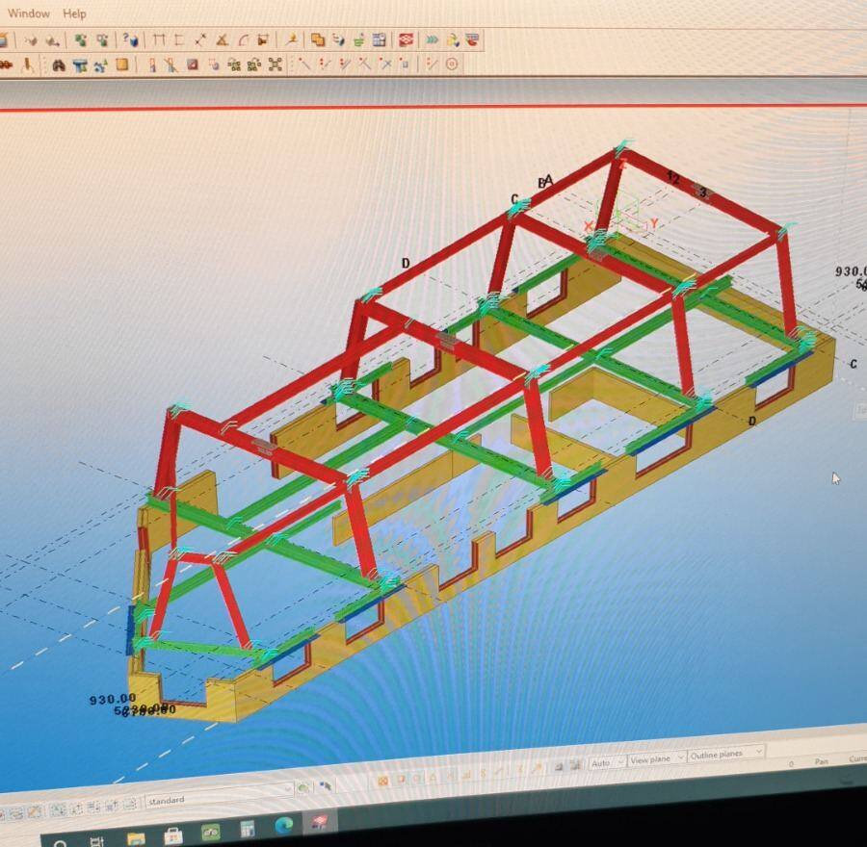
Task: Click the Tekla Structures taskbar icon
Action: point(321,822)
